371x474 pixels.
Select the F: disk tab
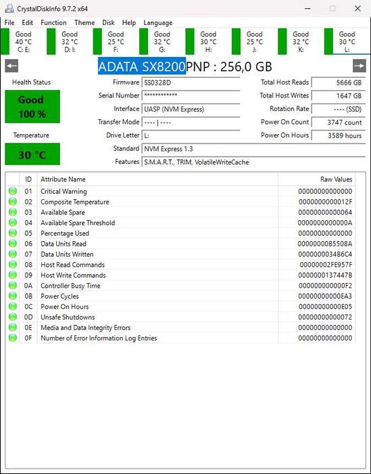click(x=116, y=41)
